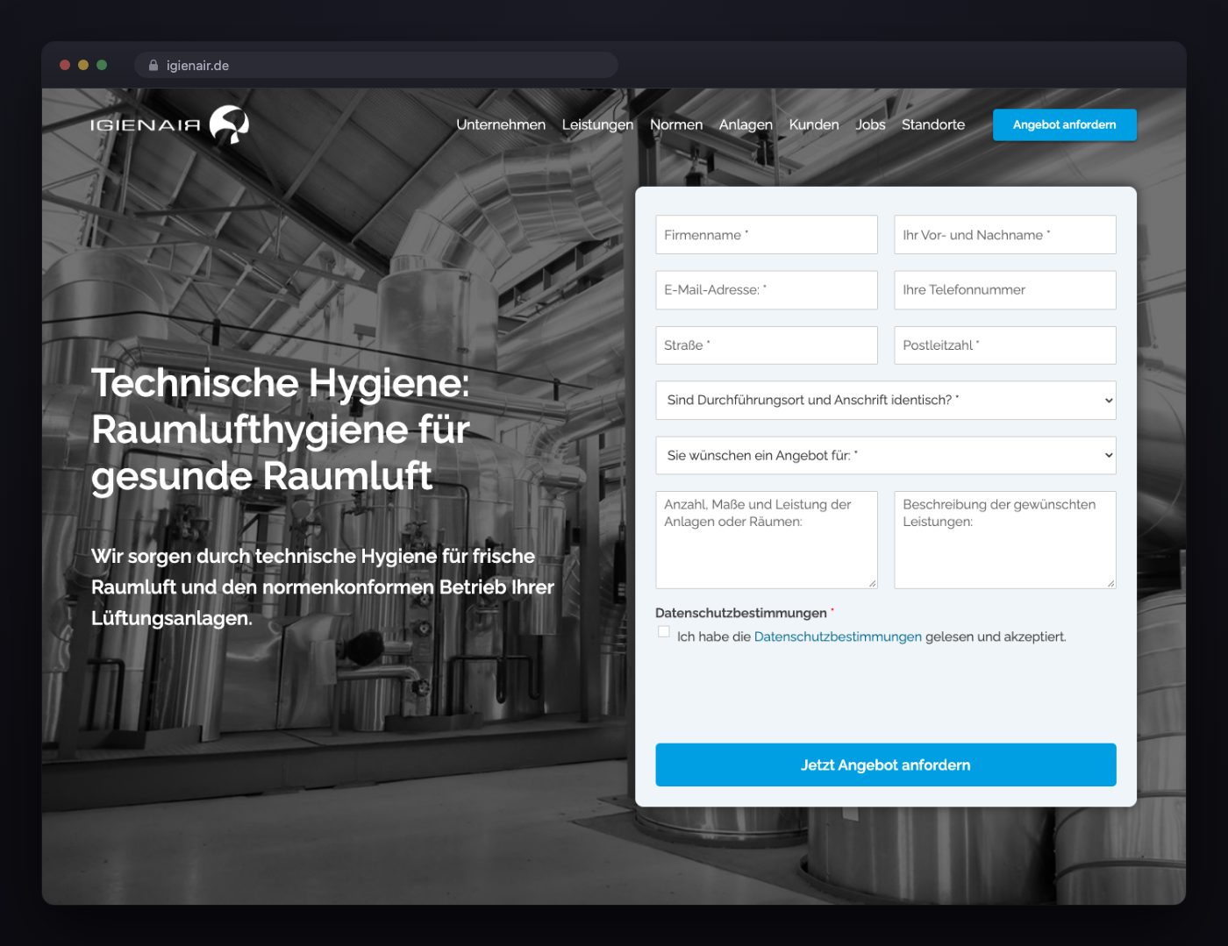Click the Technische Hygiene headline text
The width and height of the screenshot is (1228, 946).
tap(281, 430)
